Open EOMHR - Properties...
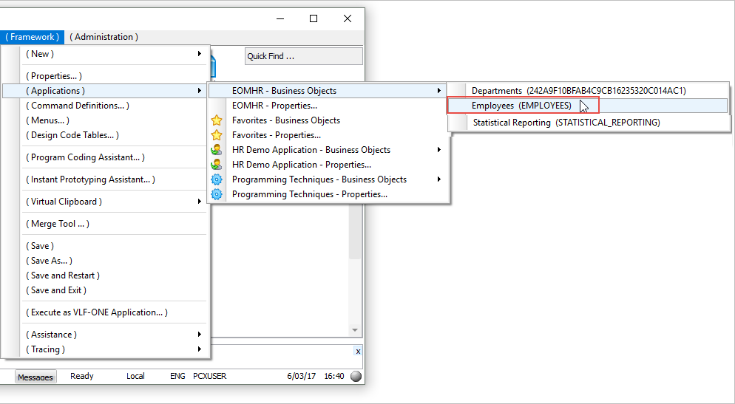The width and height of the screenshot is (735, 404). (x=328, y=106)
